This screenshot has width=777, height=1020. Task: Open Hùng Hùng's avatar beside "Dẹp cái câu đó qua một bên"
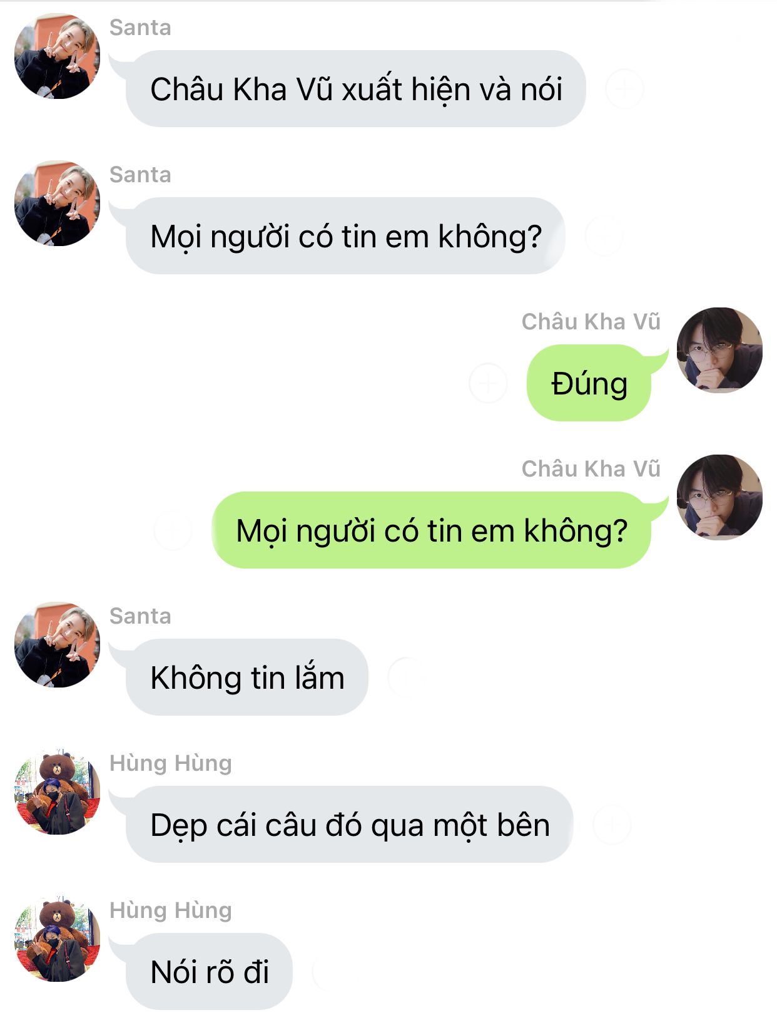coord(57,792)
